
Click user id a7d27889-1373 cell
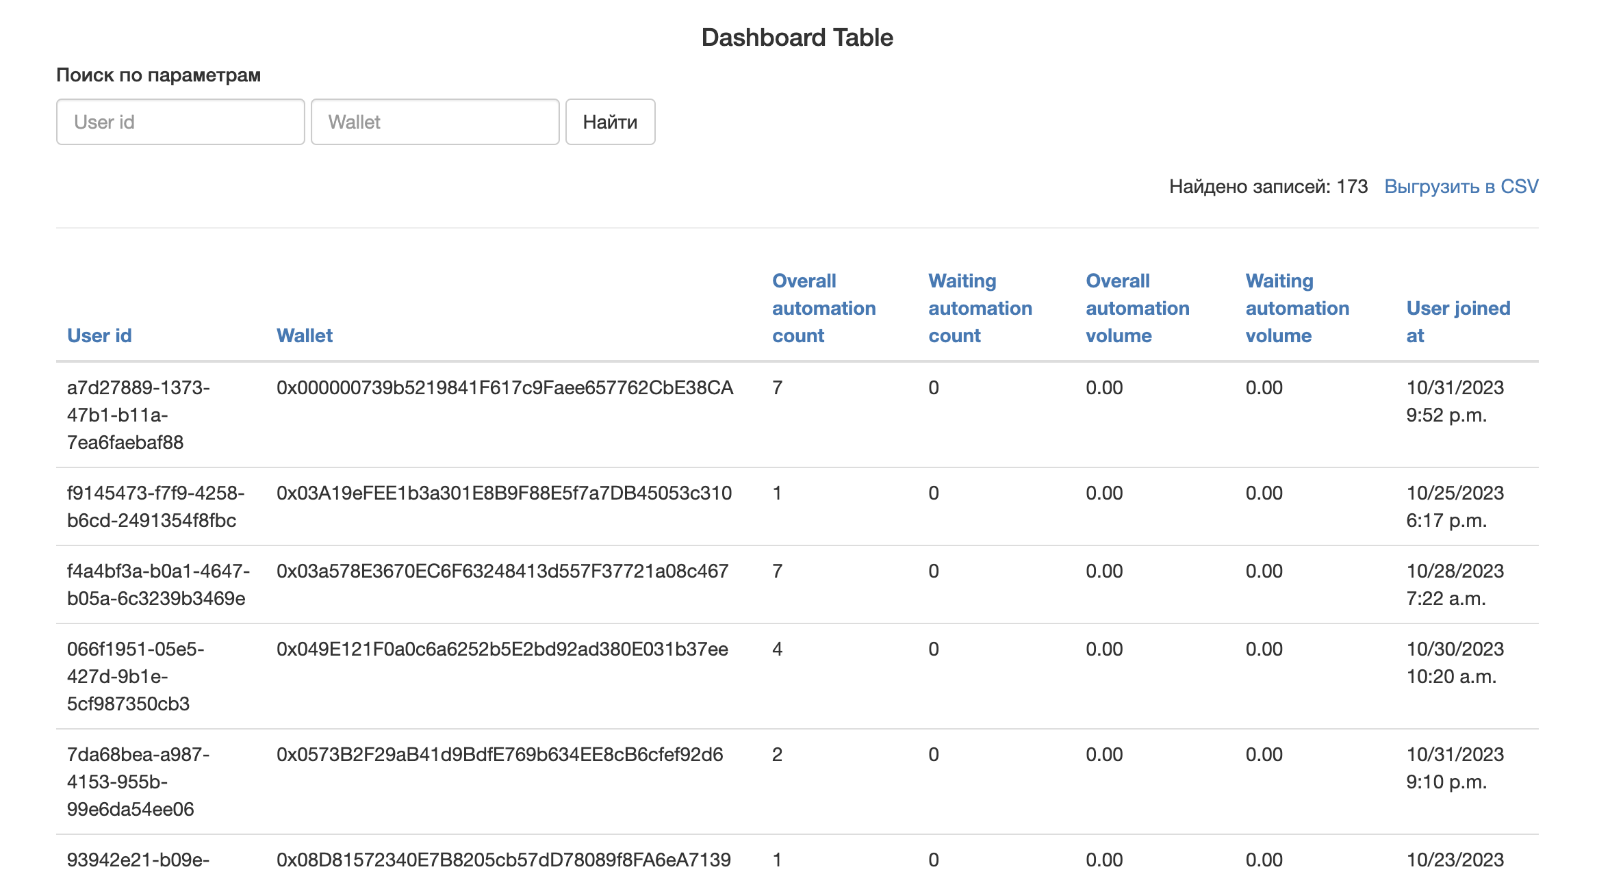(138, 415)
